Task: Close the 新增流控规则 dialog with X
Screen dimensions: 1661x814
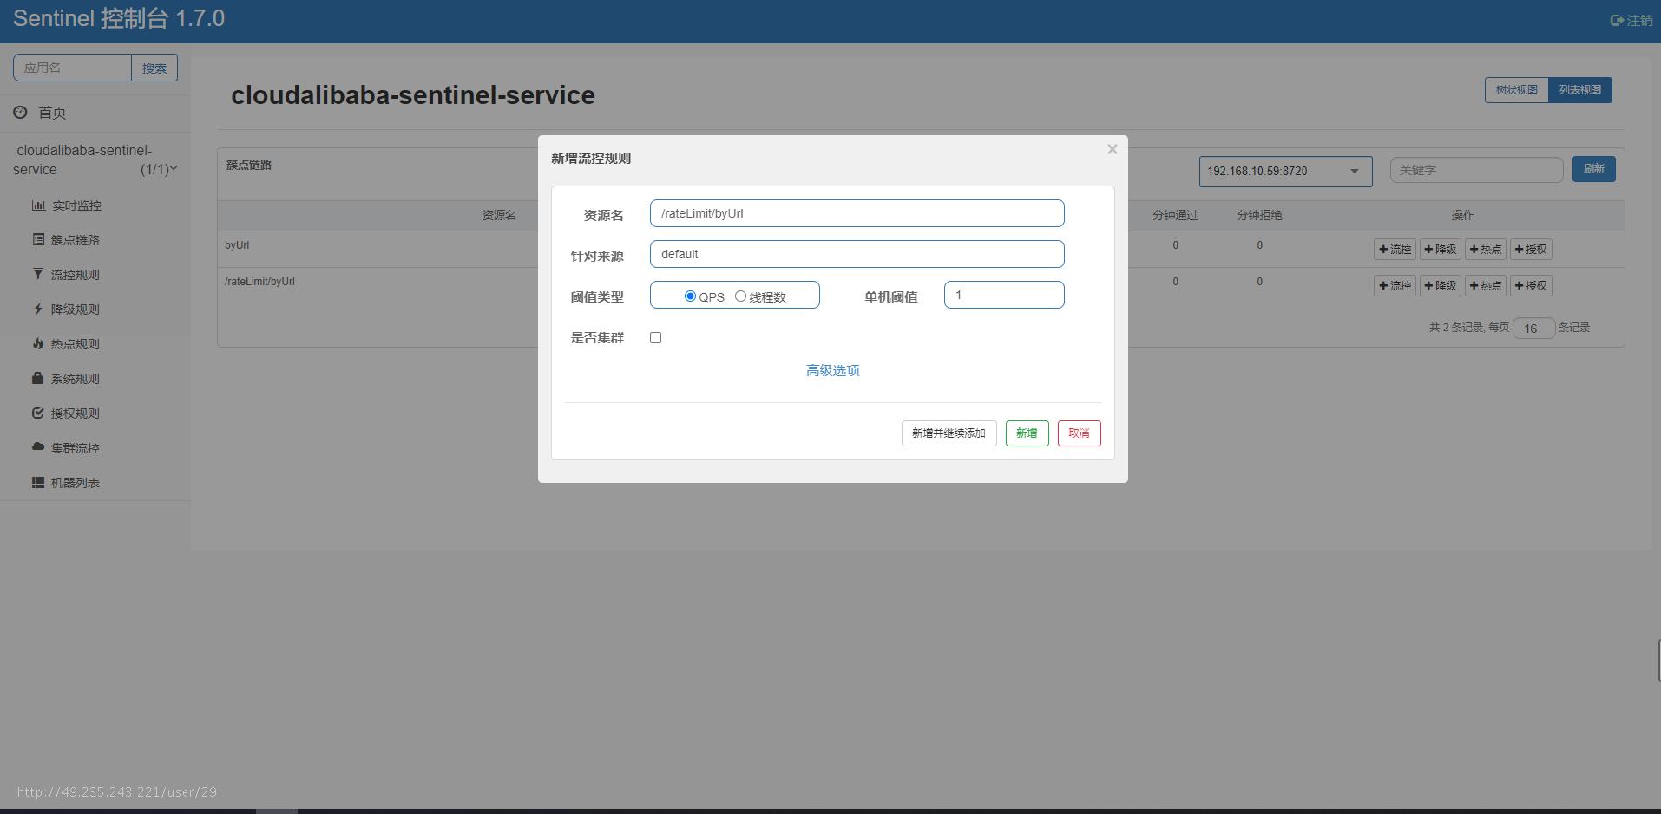Action: [x=1112, y=149]
